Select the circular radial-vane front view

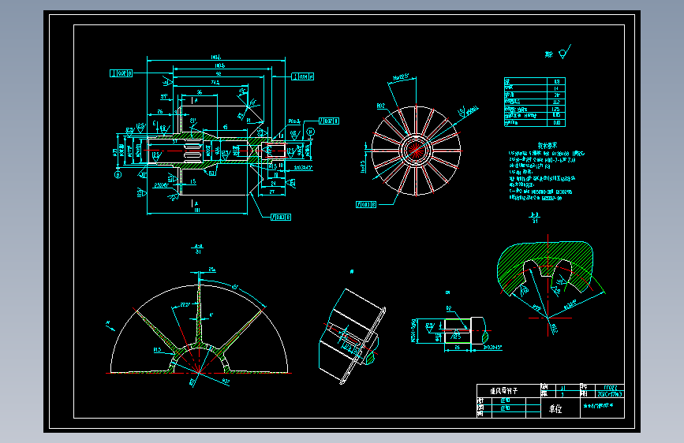pyautogui.click(x=416, y=150)
